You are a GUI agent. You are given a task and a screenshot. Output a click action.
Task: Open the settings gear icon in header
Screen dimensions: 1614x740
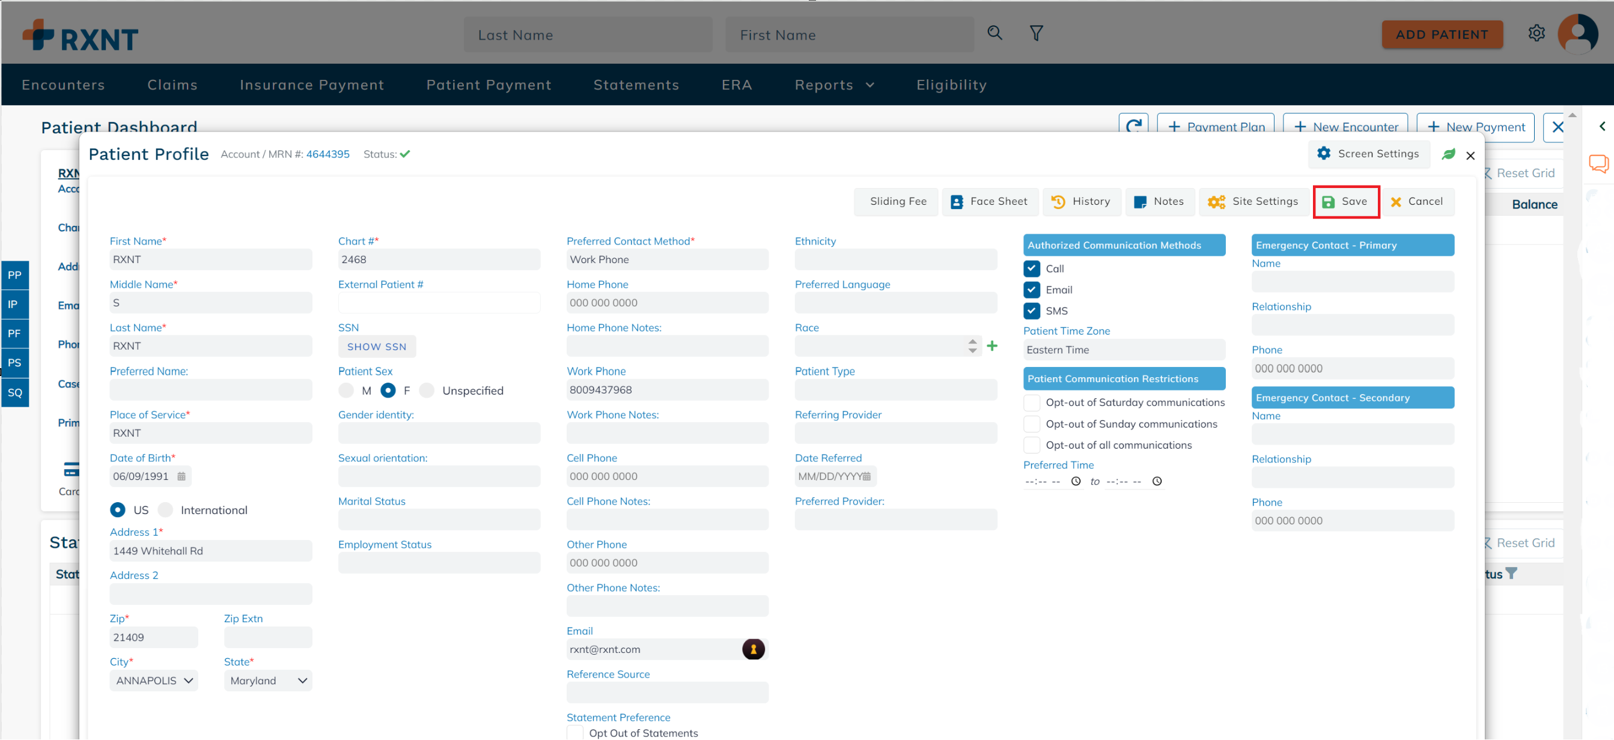[x=1536, y=33]
